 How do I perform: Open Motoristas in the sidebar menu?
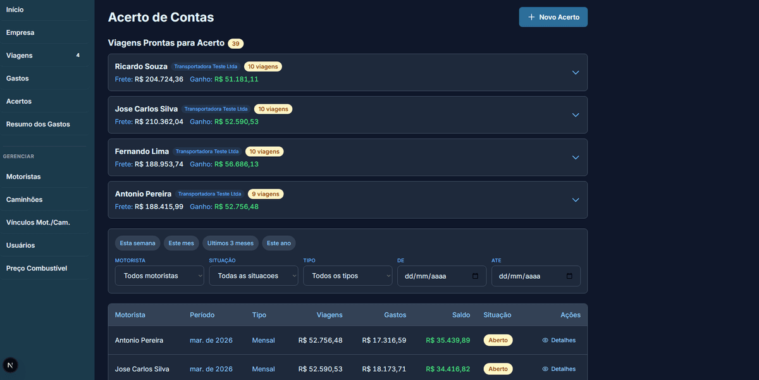pos(23,177)
